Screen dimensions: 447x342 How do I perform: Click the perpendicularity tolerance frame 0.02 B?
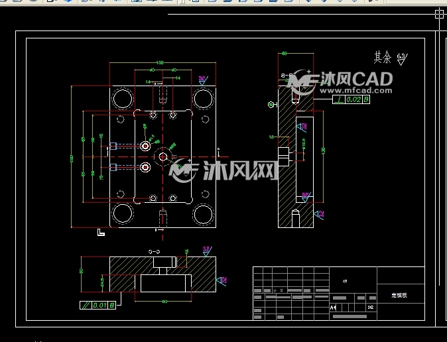pos(351,99)
